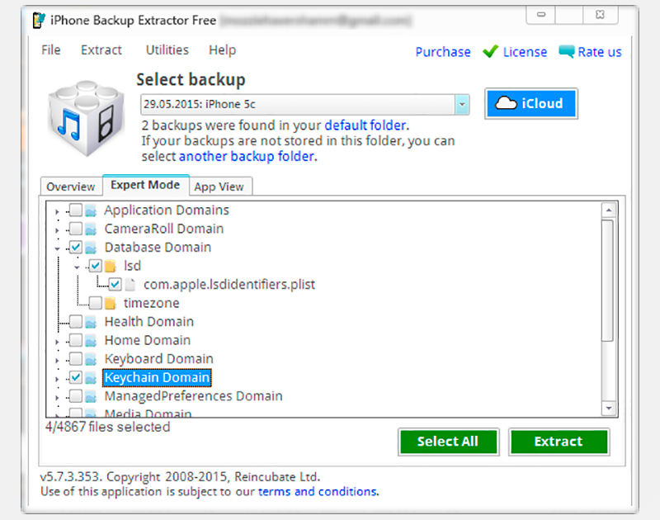Click the Rate us speech bubble icon

[x=566, y=51]
